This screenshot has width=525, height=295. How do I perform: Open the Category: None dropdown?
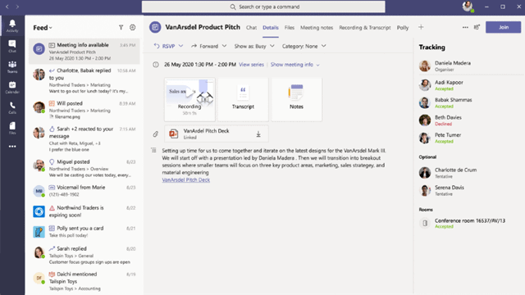tap(304, 46)
